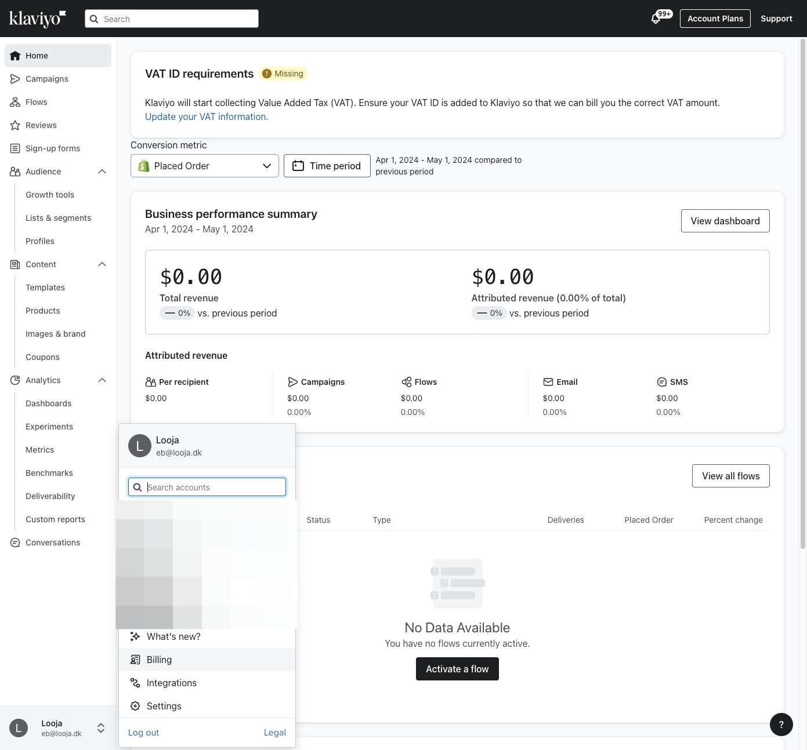The image size is (807, 750).
Task: Click the help question mark button
Action: pyautogui.click(x=781, y=724)
